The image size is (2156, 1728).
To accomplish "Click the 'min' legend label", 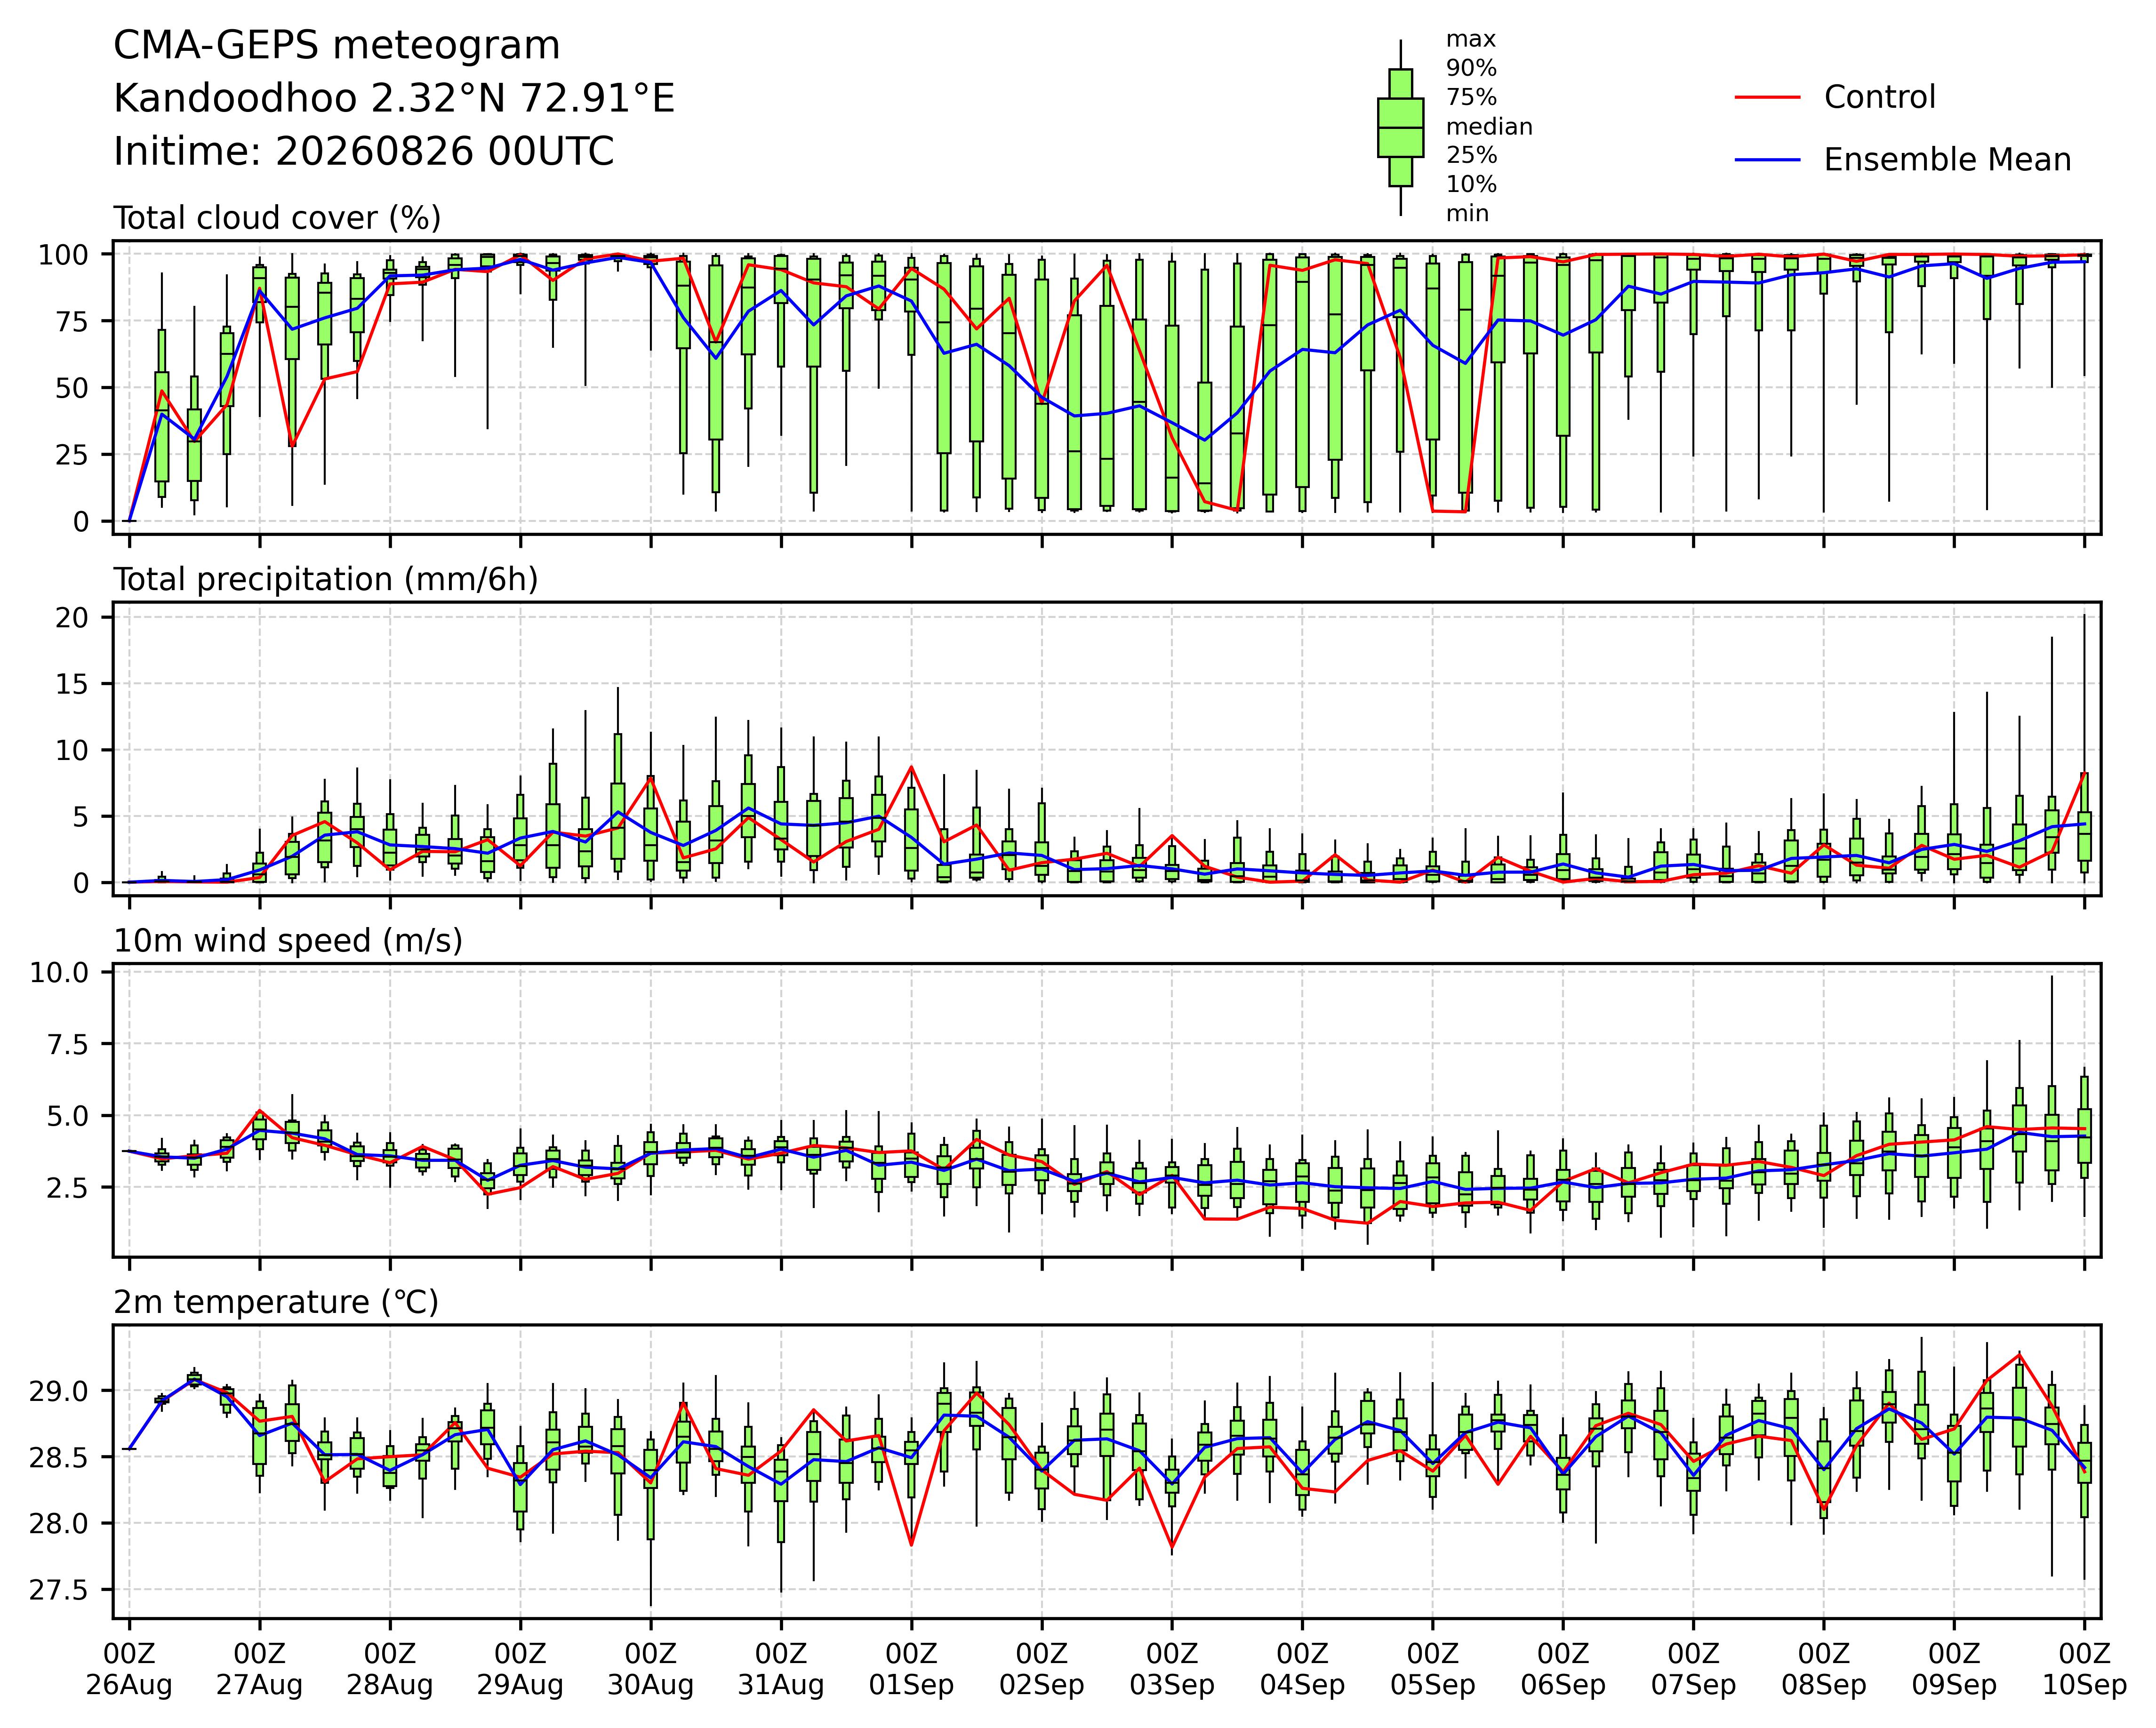I will (x=1467, y=214).
